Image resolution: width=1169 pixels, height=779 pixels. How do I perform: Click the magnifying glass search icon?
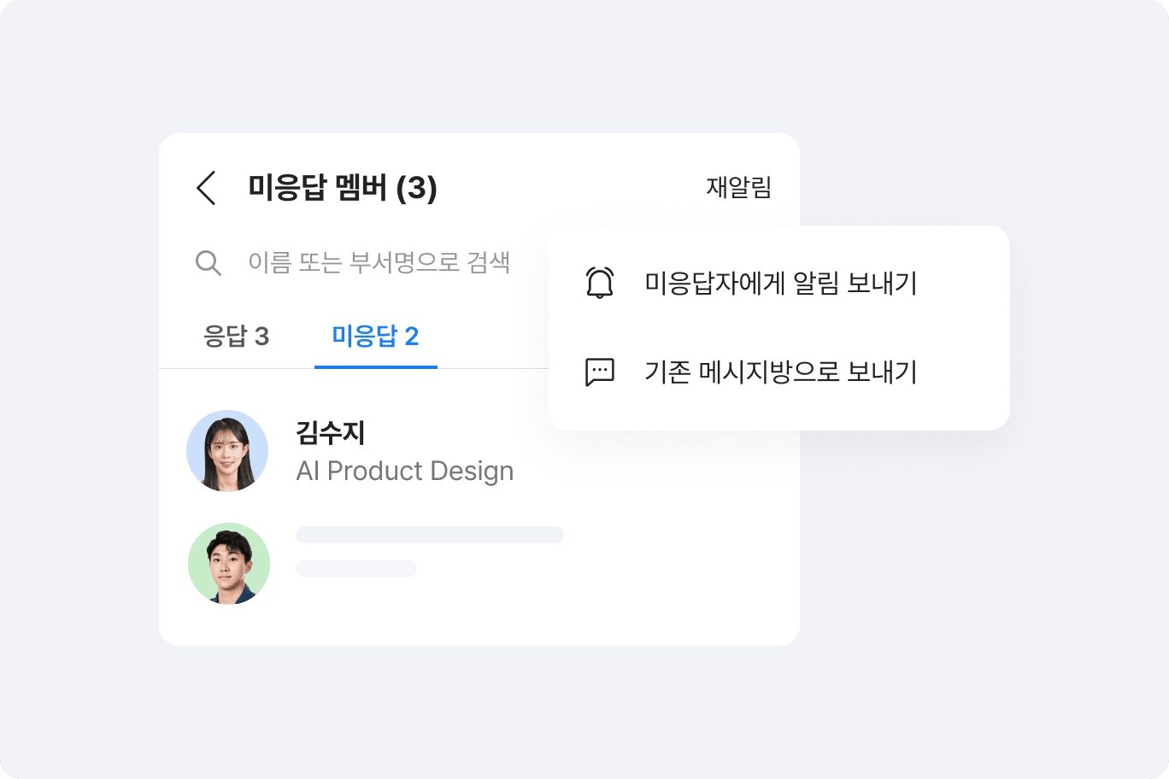[209, 262]
